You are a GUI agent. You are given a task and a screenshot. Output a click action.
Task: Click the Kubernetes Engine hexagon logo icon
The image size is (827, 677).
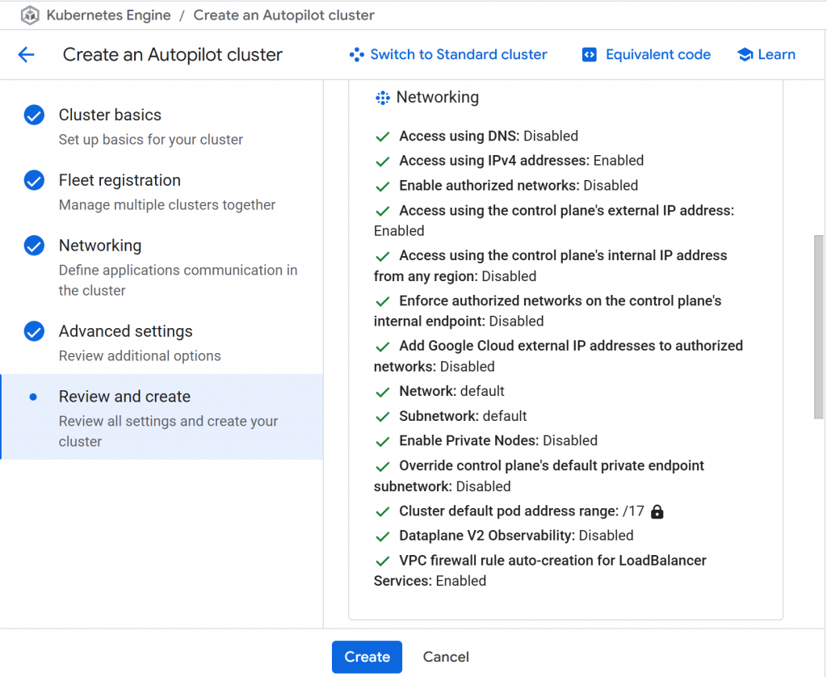(30, 15)
